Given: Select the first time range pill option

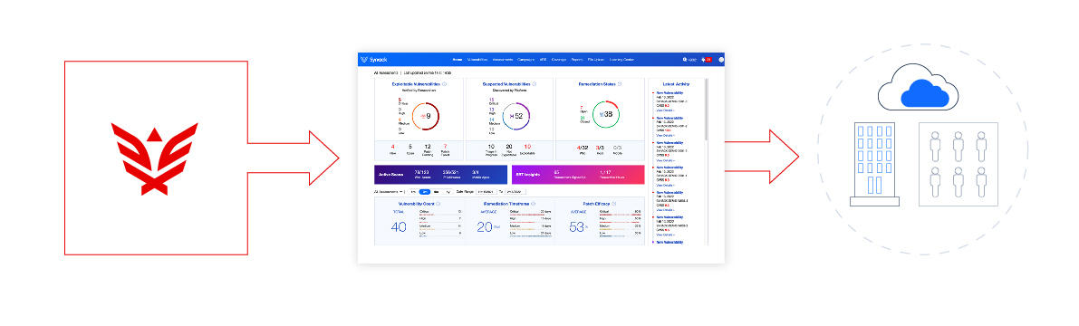Looking at the screenshot, I should (413, 192).
